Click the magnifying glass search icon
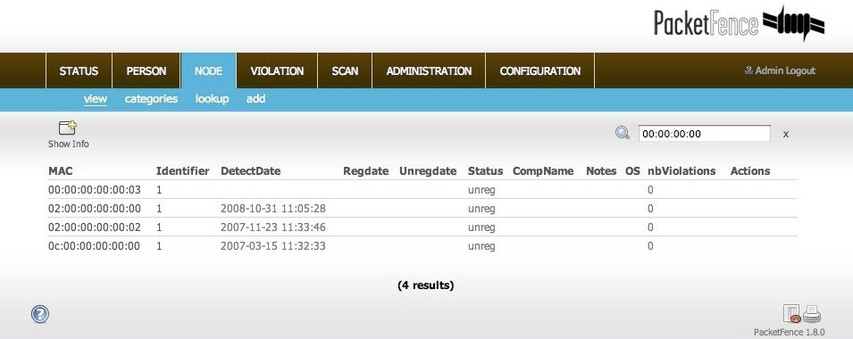Viewport: 853px width, 339px height. coord(623,133)
